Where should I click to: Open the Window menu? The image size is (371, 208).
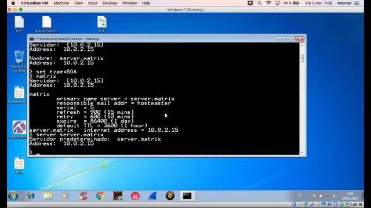tap(129, 3)
